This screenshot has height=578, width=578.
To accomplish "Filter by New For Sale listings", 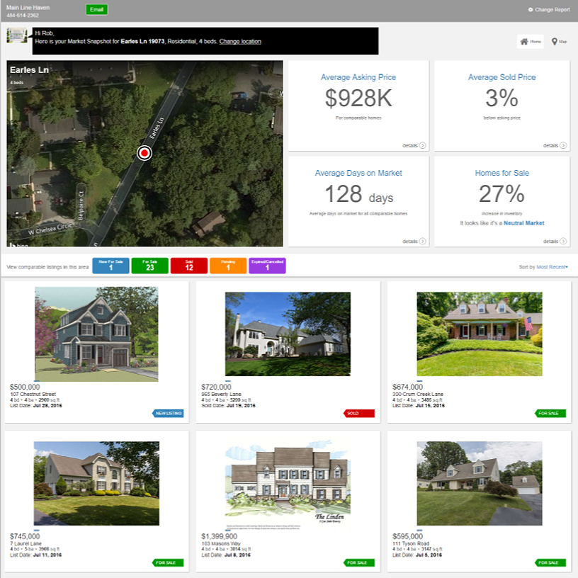I will (110, 266).
